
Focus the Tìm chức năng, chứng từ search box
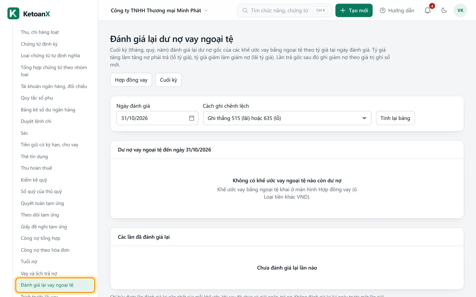285,10
